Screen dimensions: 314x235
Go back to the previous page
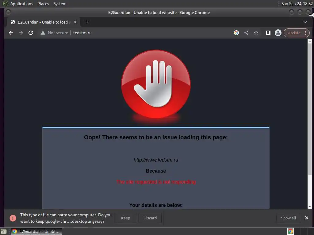(11, 33)
